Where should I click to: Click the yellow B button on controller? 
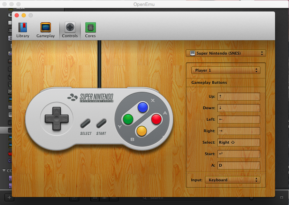point(142,131)
